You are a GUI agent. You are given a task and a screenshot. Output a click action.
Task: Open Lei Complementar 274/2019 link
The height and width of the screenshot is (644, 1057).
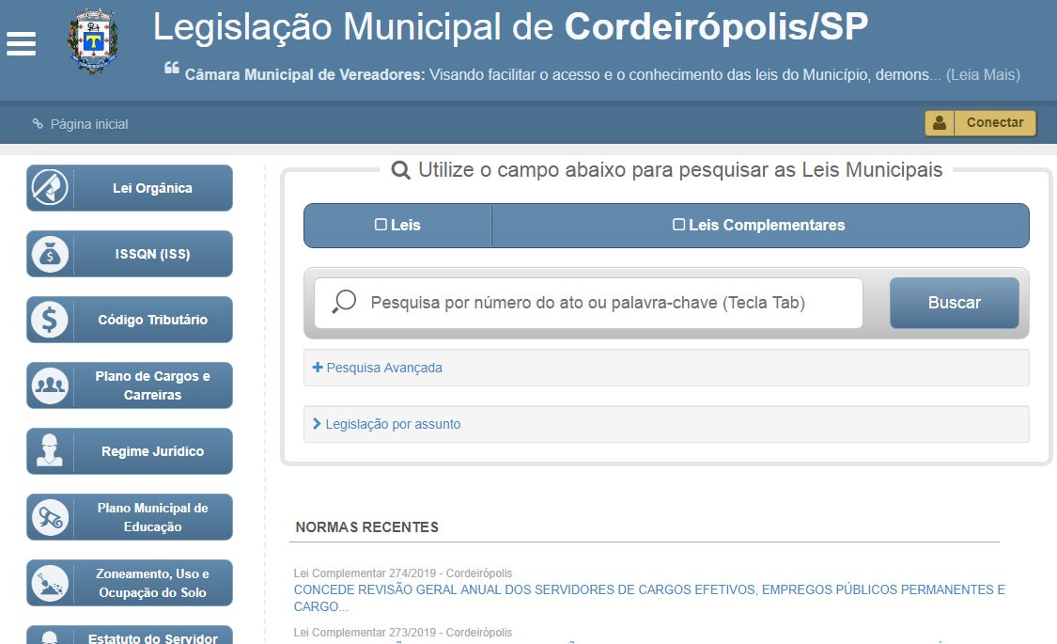tap(650, 590)
